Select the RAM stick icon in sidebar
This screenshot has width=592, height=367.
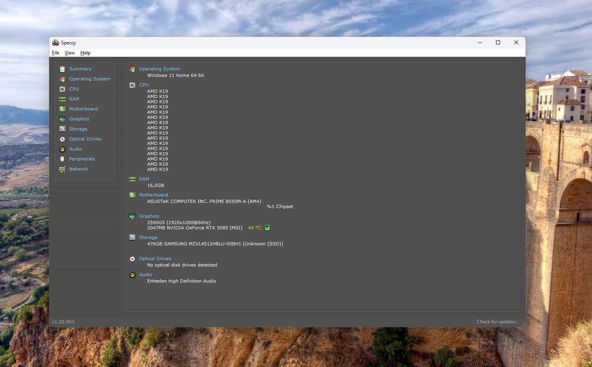[x=62, y=99]
